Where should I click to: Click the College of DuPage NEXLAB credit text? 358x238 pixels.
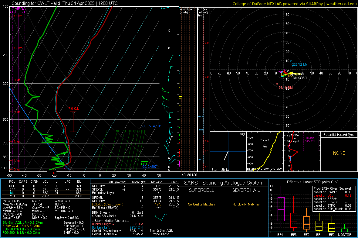(x=294, y=4)
